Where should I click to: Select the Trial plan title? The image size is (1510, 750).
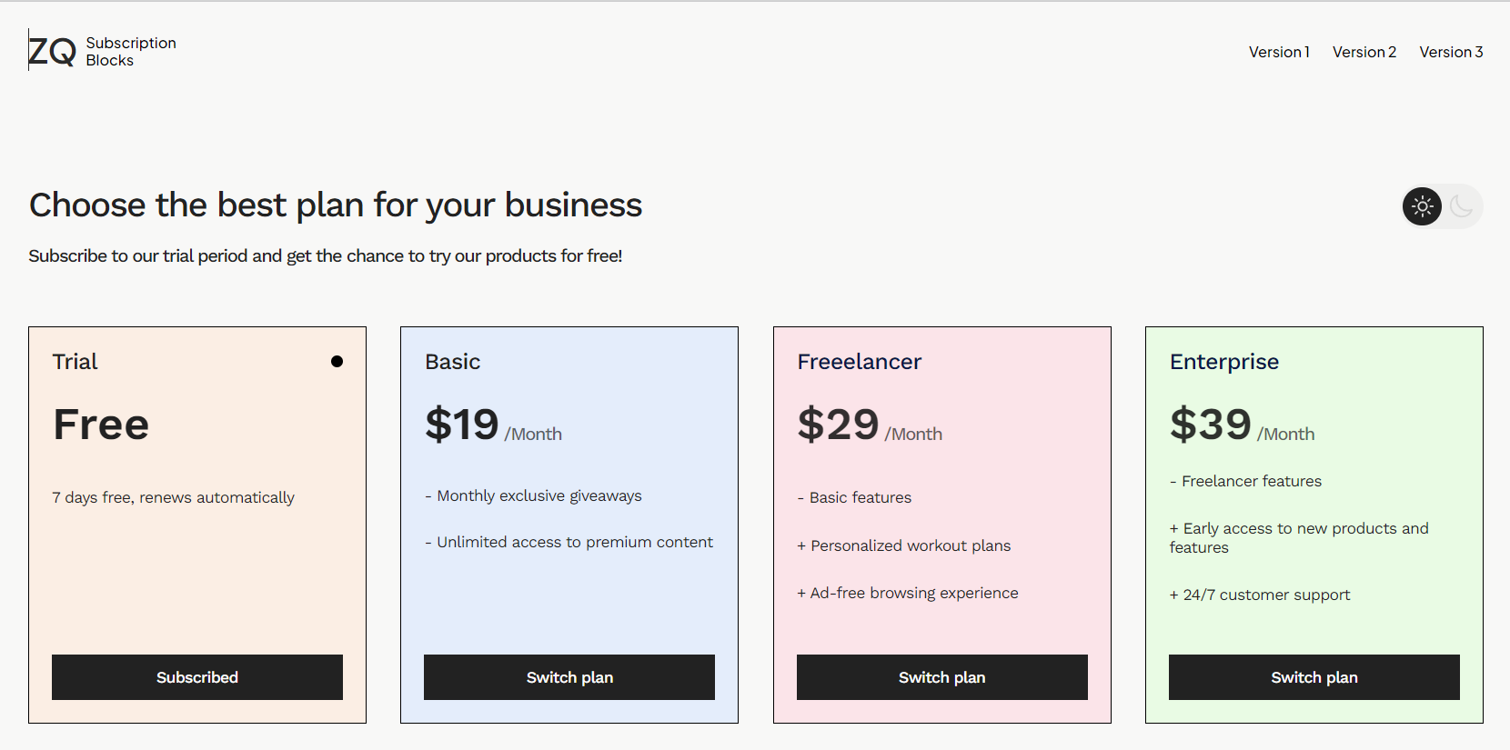pos(75,362)
